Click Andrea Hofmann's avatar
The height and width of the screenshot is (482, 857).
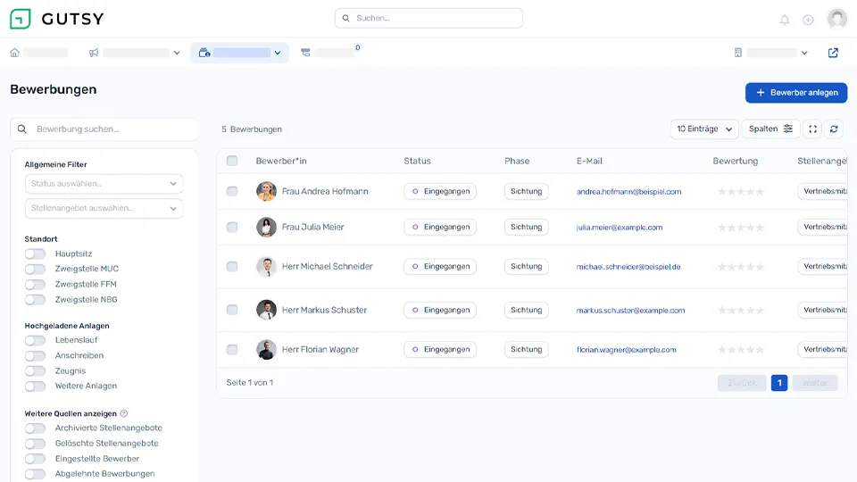tap(266, 191)
